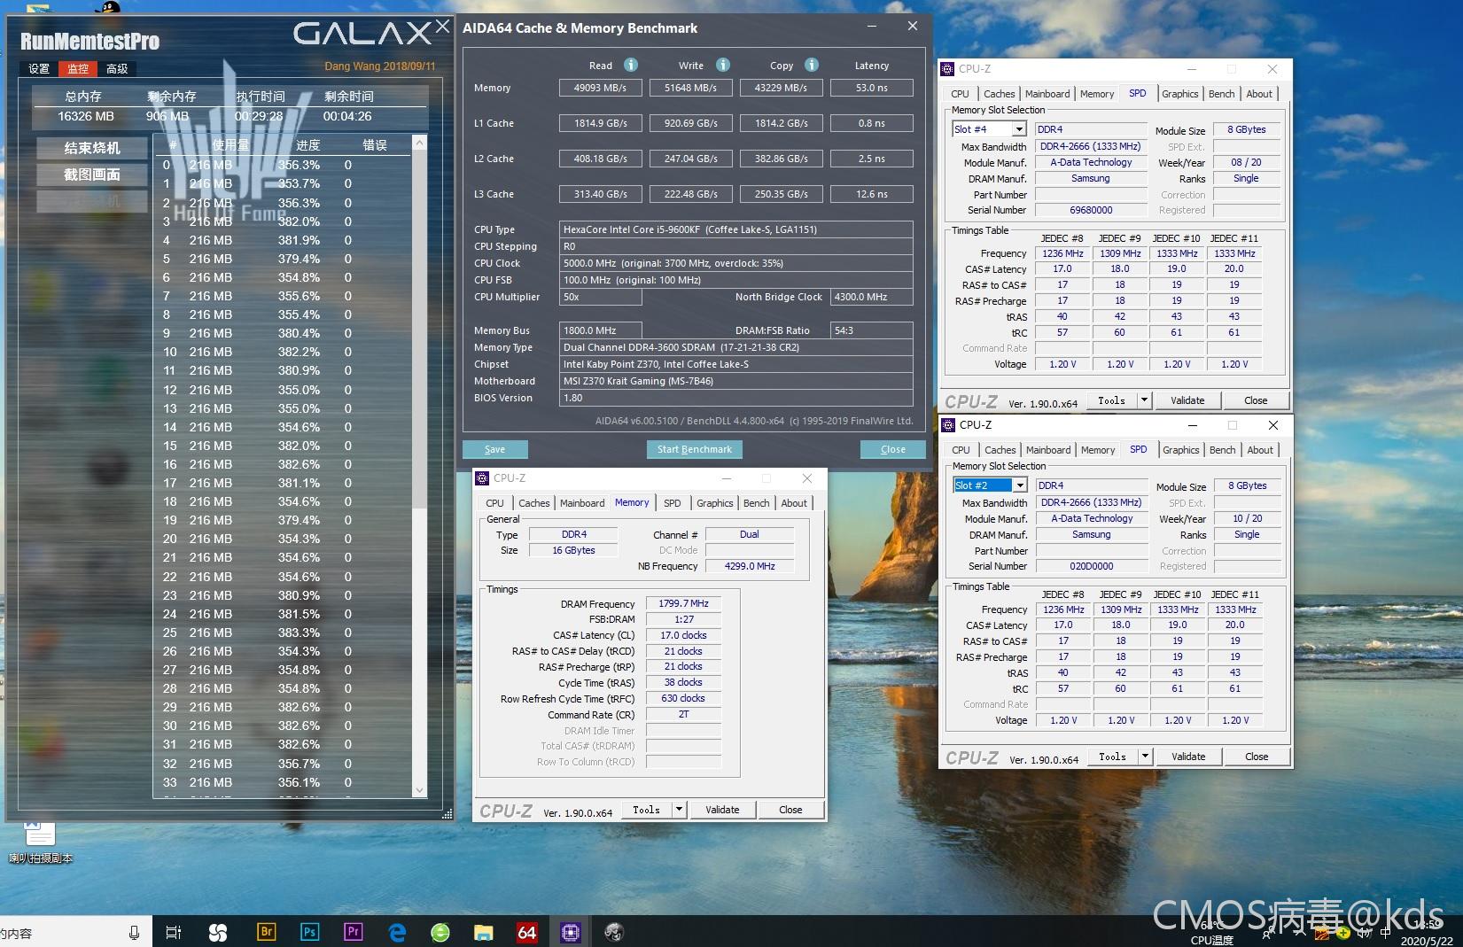Open Caches tab in CPU-Z Memory window
The height and width of the screenshot is (947, 1463).
tap(534, 503)
